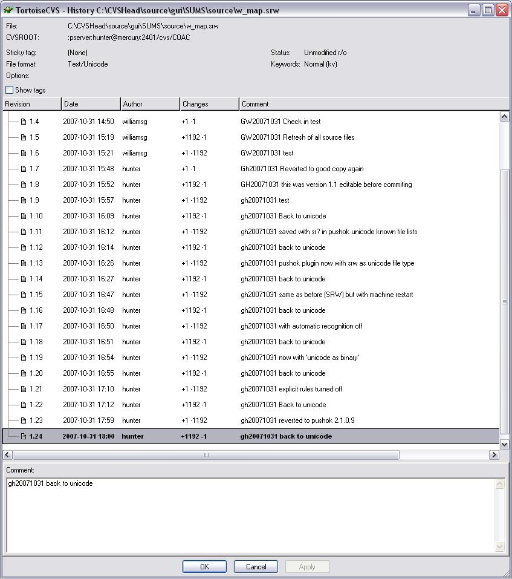
Task: Sort list by Author column header
Action: (150, 104)
